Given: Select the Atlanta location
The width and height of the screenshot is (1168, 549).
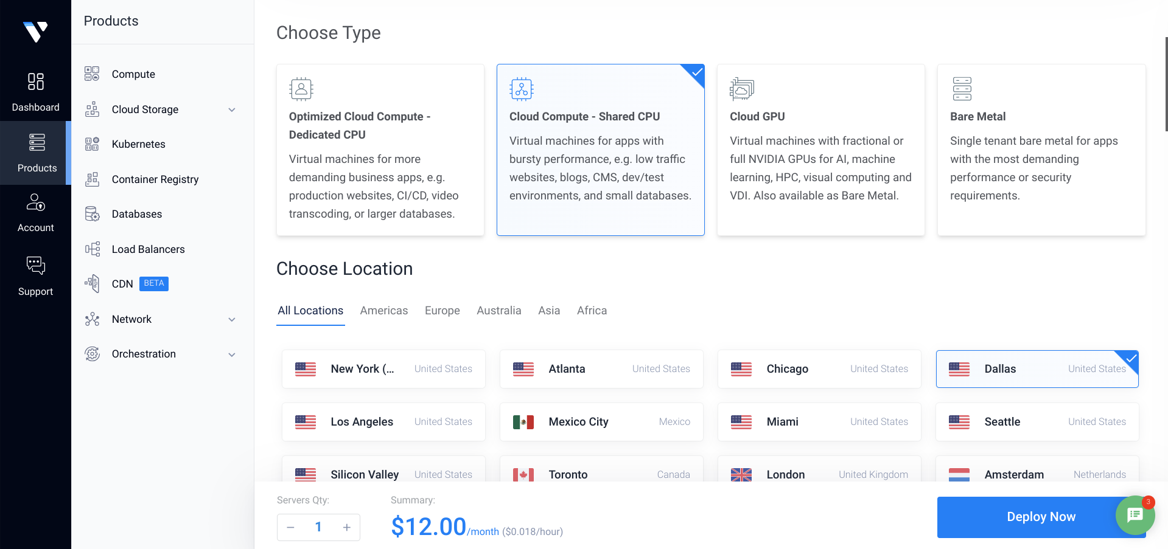Looking at the screenshot, I should click(601, 369).
